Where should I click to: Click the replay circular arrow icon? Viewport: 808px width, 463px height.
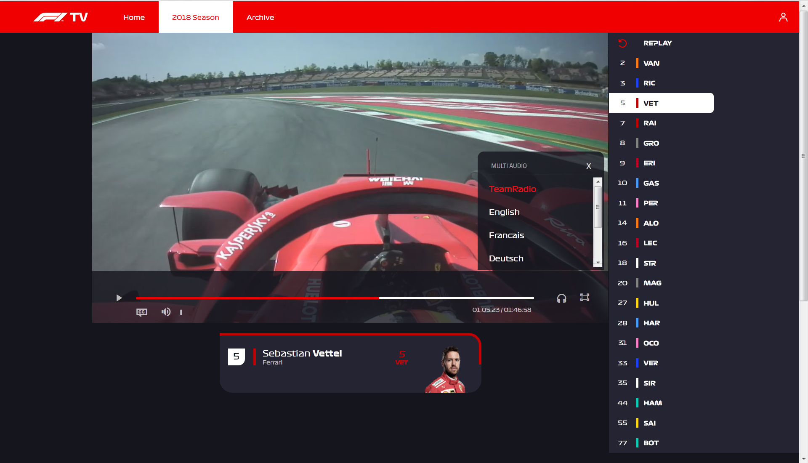pyautogui.click(x=622, y=43)
